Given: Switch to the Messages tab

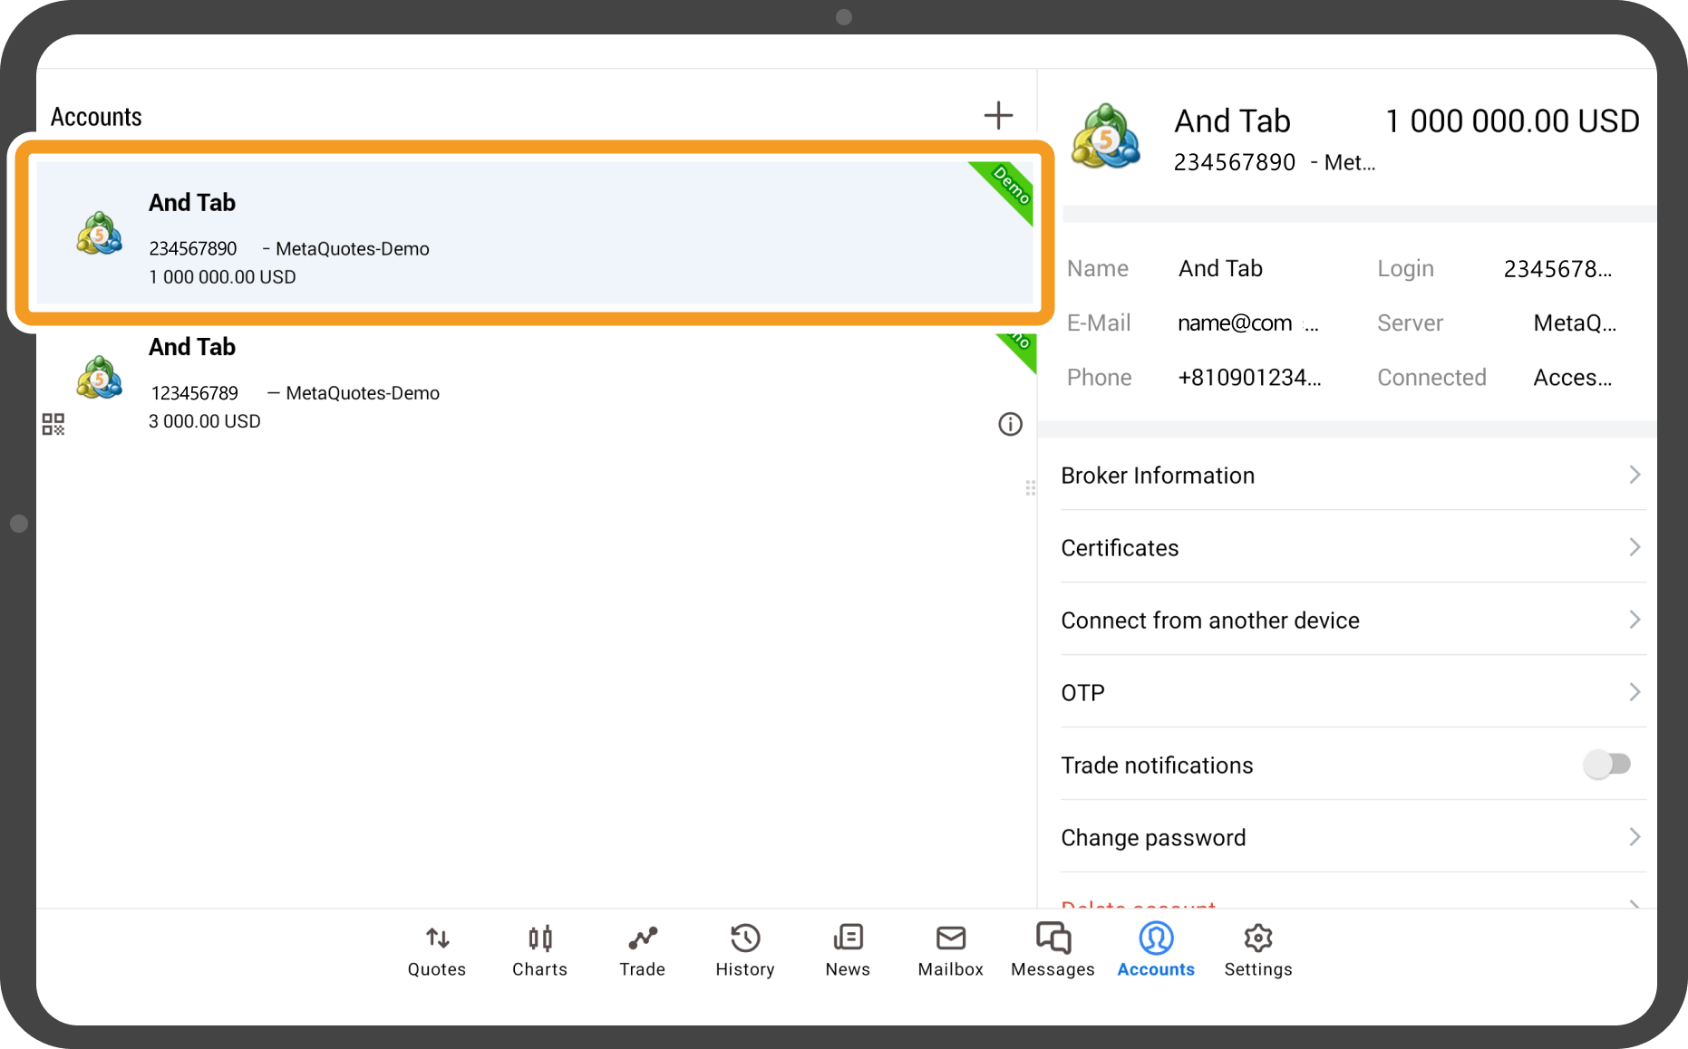Looking at the screenshot, I should (1053, 950).
